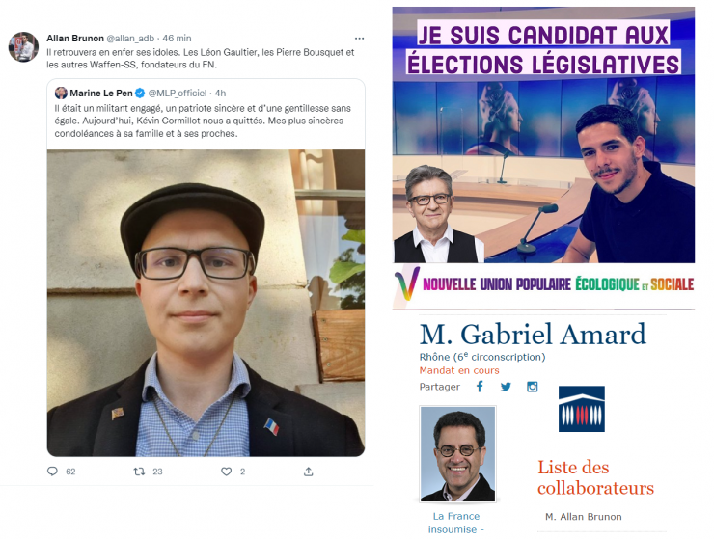
Task: Click the retweet arrows icon
Action: (139, 472)
